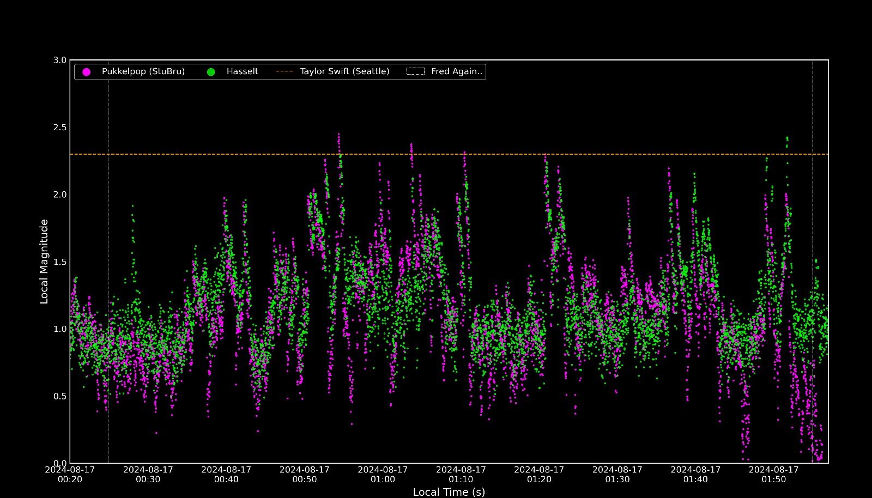
Task: Click the magenta Pukkelpop legend marker
Action: (x=86, y=72)
